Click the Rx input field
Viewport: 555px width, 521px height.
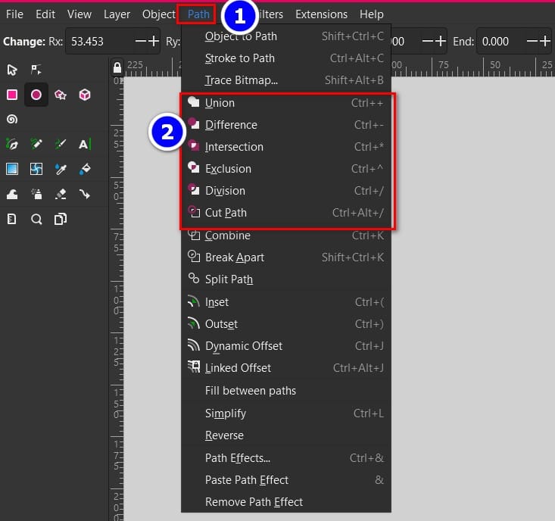98,41
